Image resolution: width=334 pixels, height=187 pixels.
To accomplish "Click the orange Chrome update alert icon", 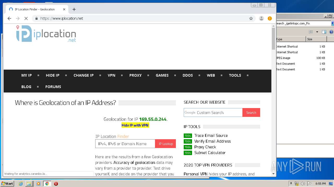I will point(270,18).
